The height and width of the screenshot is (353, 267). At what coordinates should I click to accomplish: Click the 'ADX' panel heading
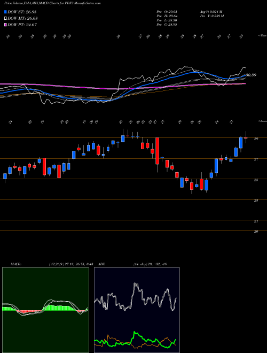(x=101, y=264)
